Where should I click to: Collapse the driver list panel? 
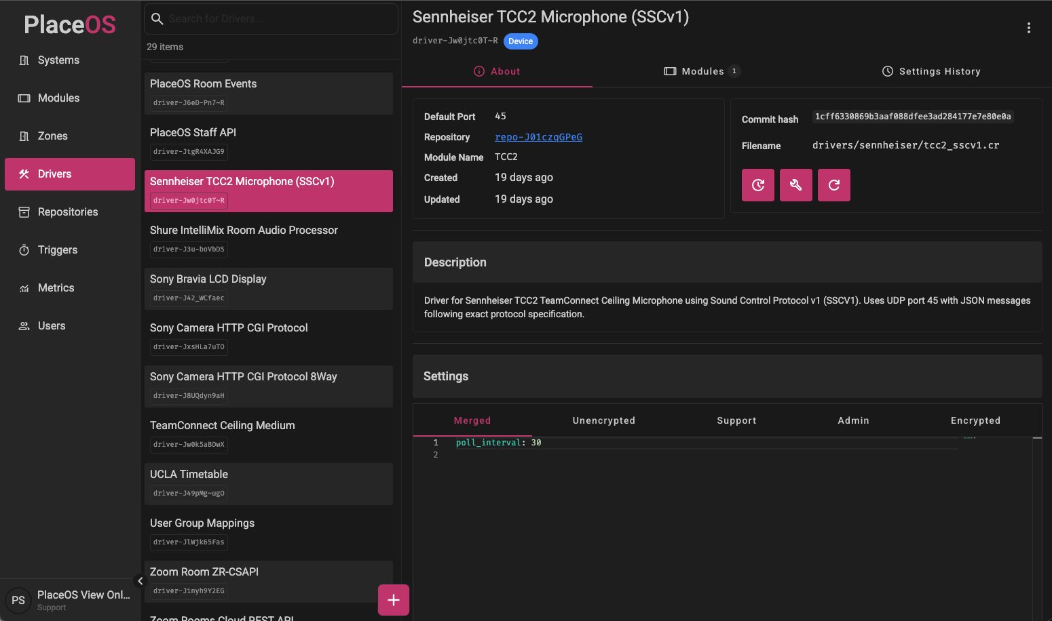click(x=140, y=580)
